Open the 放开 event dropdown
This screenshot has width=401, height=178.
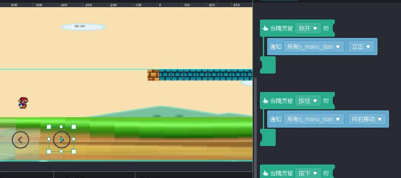(308, 28)
